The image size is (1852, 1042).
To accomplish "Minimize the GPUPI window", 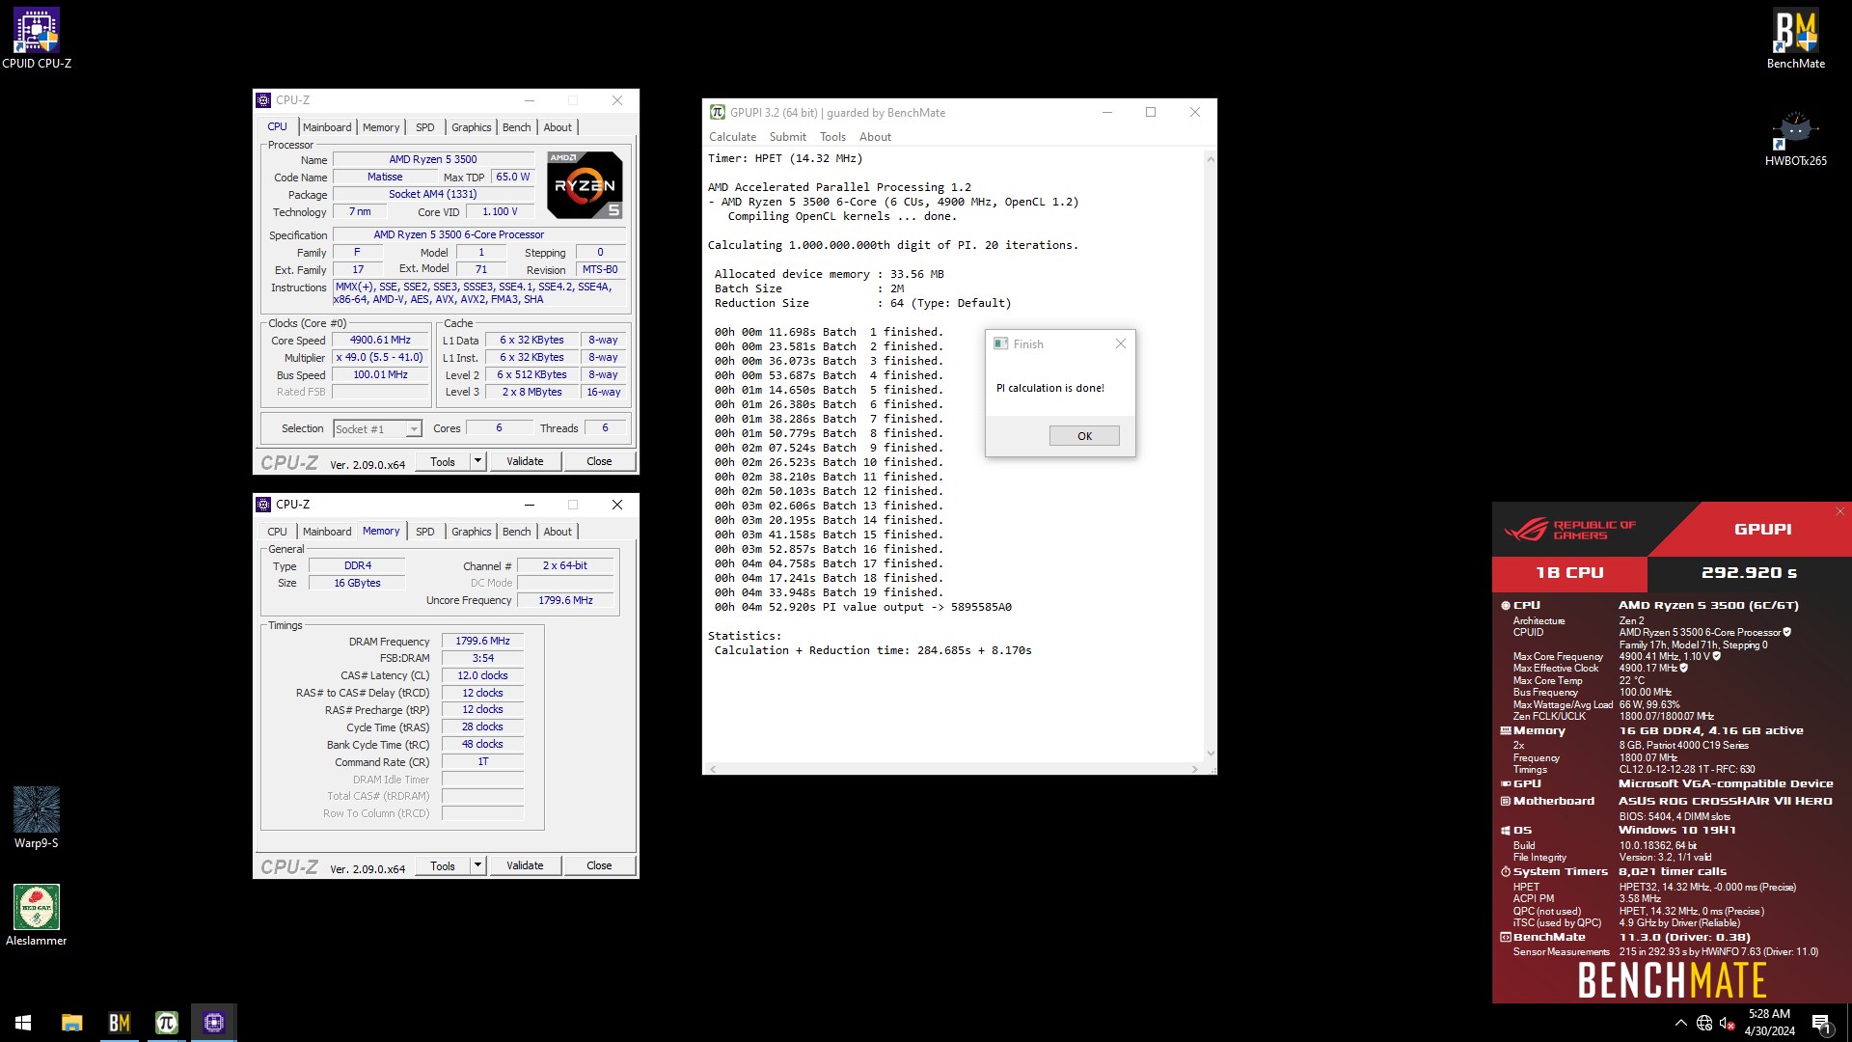I will (1107, 113).
